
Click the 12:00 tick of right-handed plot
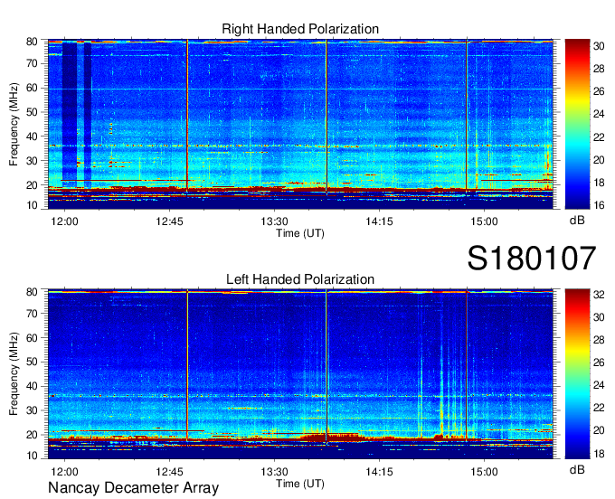(x=64, y=221)
